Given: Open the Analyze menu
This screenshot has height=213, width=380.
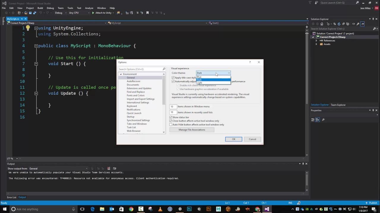Looking at the screenshot, I should [89, 8].
